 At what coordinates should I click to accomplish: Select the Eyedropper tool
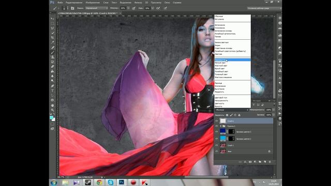click(52, 42)
